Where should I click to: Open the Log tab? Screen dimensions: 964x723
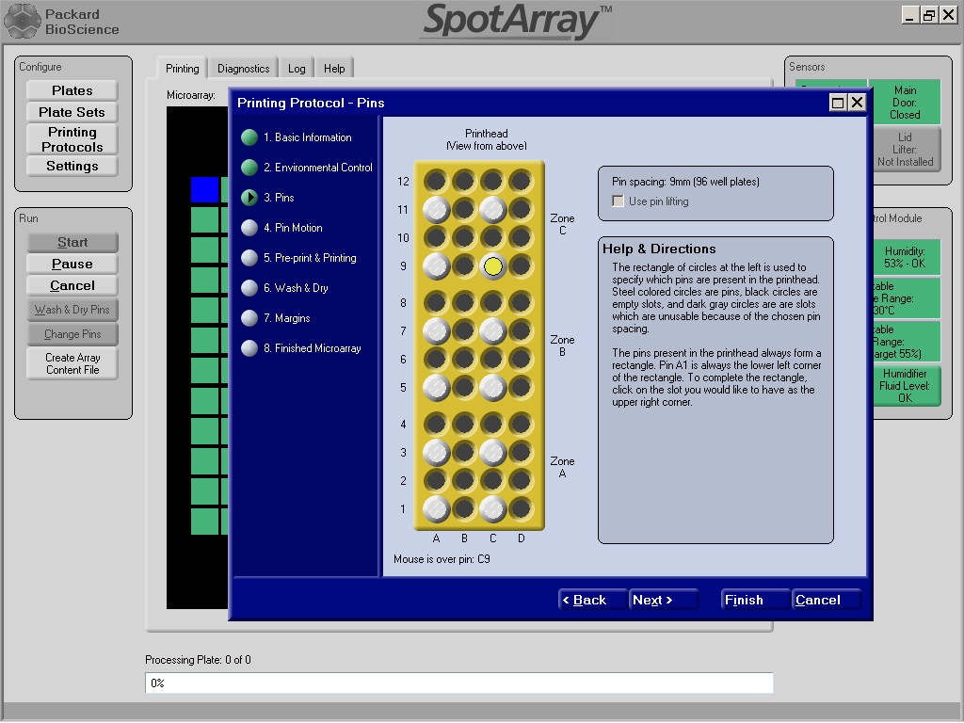coord(297,68)
